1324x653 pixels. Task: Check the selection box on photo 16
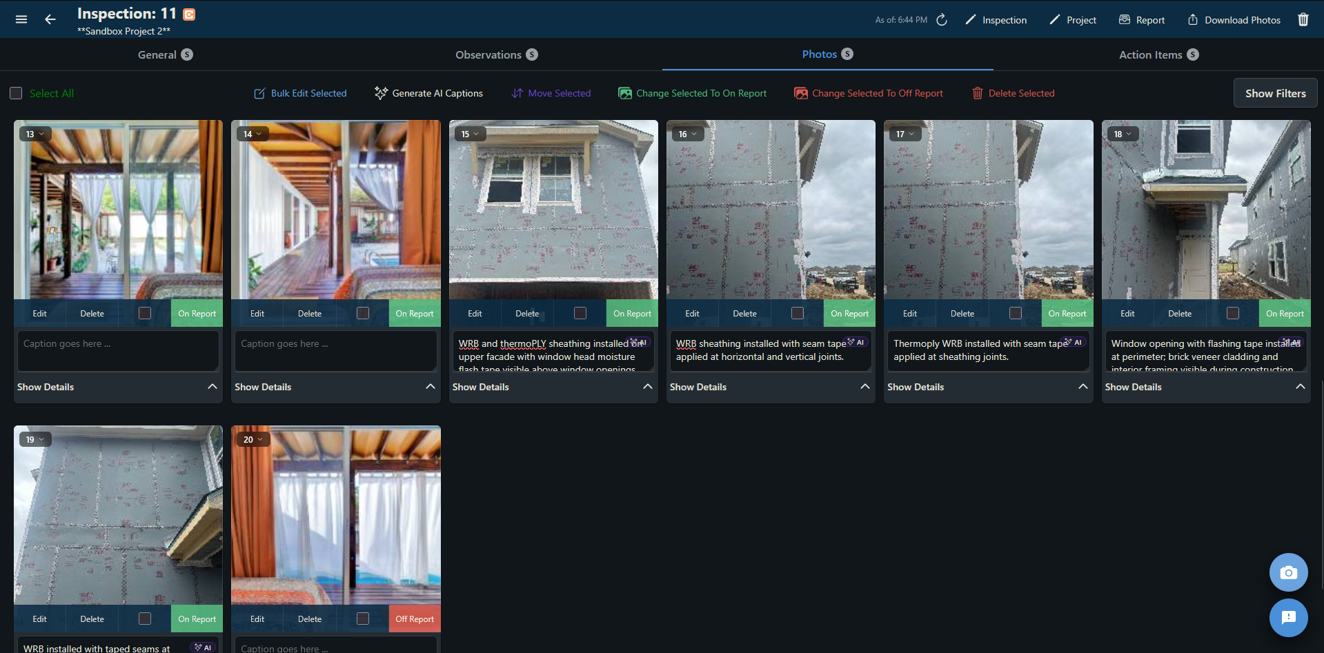coord(798,313)
